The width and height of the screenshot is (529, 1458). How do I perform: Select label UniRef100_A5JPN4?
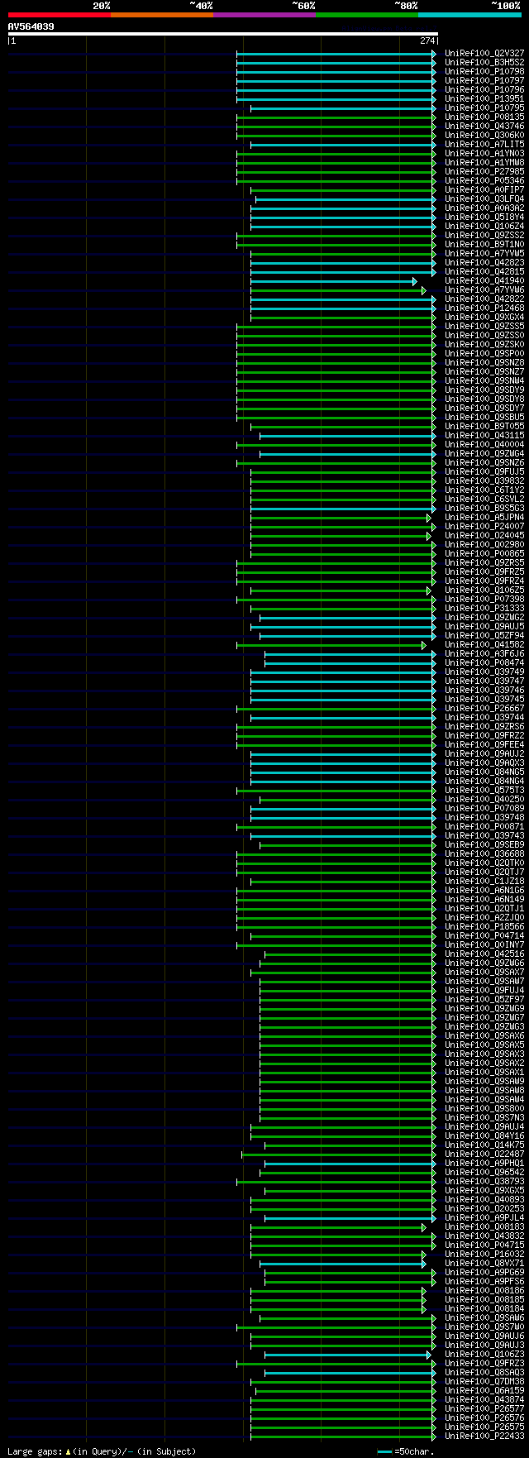coord(484,518)
